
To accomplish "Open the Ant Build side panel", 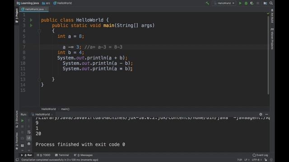I will point(272,16).
